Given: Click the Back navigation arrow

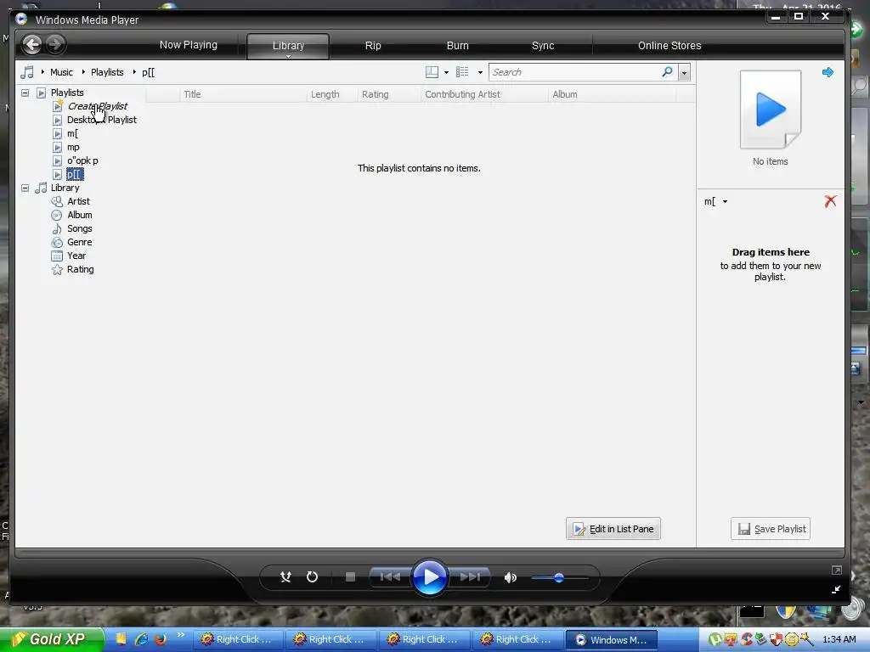Looking at the screenshot, I should 32,44.
